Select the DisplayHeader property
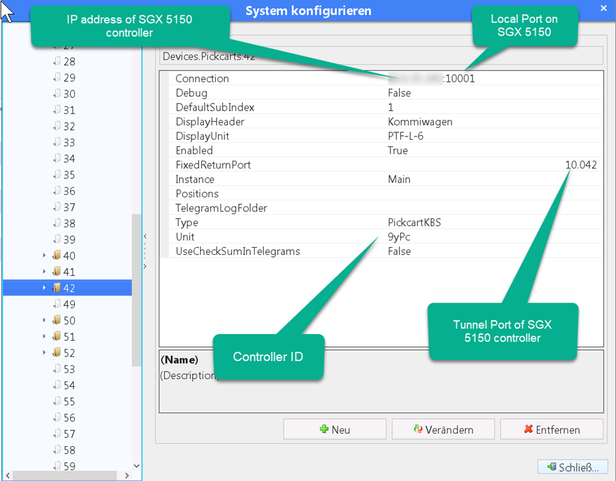Image resolution: width=616 pixels, height=481 pixels. pos(382,121)
